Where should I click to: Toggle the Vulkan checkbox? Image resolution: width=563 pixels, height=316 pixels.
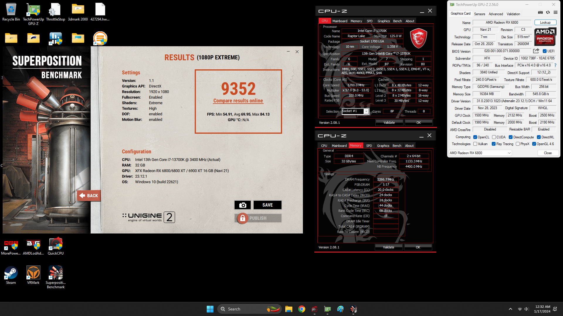475,144
